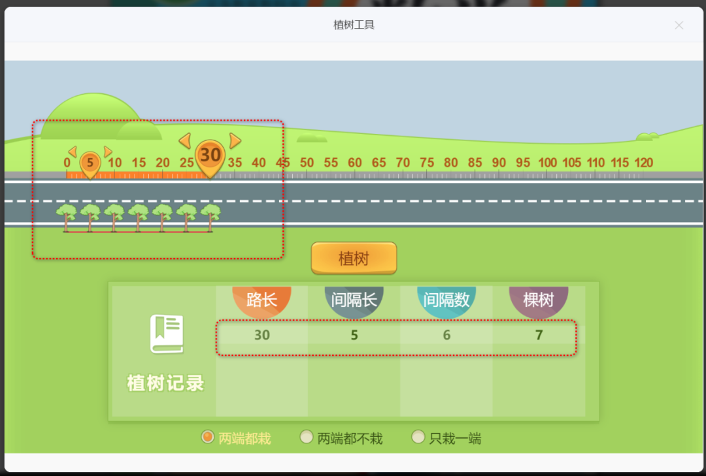Click the record row showing 30, 5, 6, 7

[x=395, y=334]
